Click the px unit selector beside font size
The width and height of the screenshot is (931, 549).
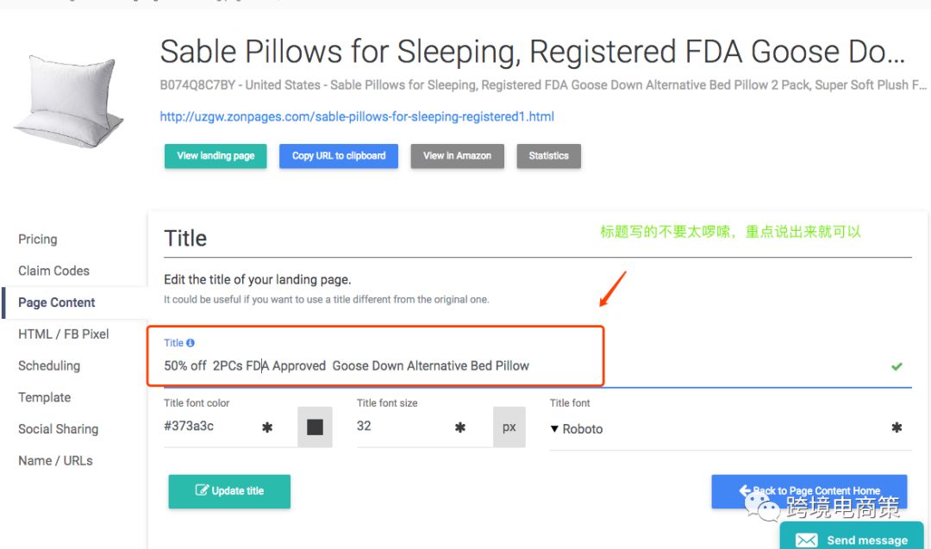pyautogui.click(x=509, y=427)
